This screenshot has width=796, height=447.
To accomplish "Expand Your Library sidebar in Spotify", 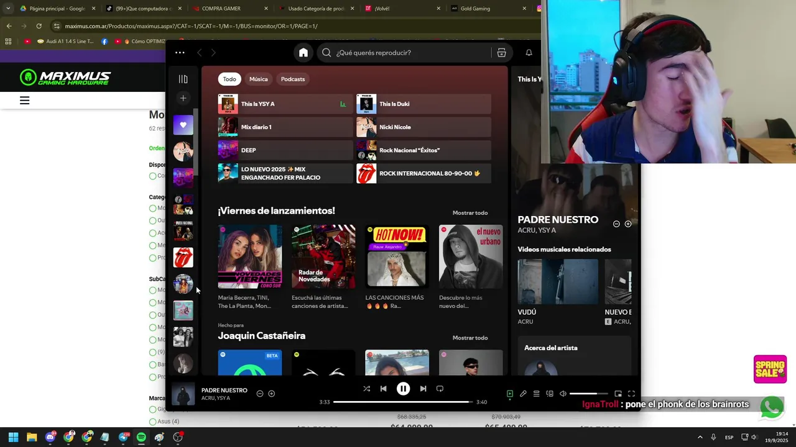I will pyautogui.click(x=183, y=79).
